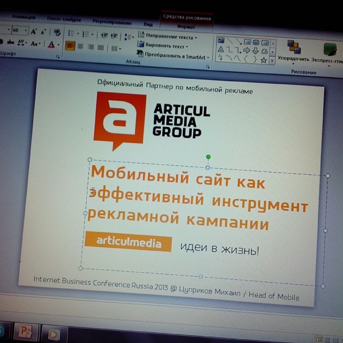
Task: Switch to Рецензирование tab
Action: pyautogui.click(x=112, y=22)
